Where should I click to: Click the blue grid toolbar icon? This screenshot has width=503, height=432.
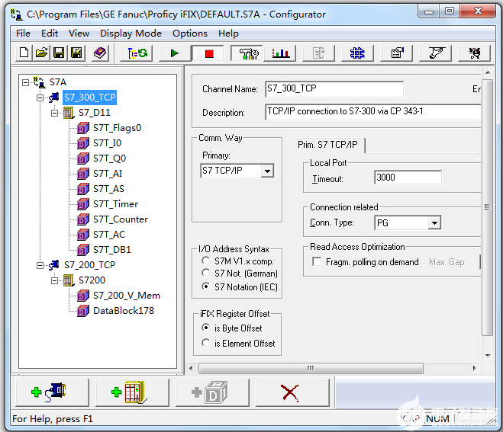pos(357,53)
